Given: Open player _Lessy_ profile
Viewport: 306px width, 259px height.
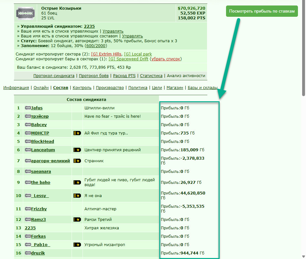Looking at the screenshot, I should [x=40, y=196].
